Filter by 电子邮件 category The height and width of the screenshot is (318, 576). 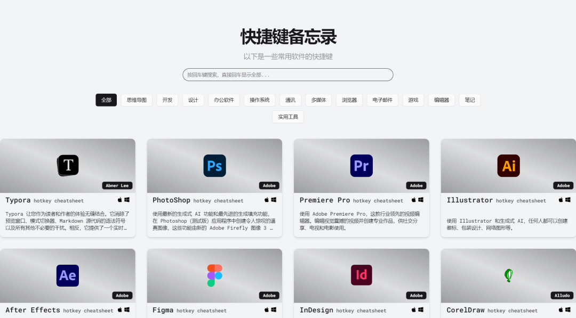[x=382, y=100]
